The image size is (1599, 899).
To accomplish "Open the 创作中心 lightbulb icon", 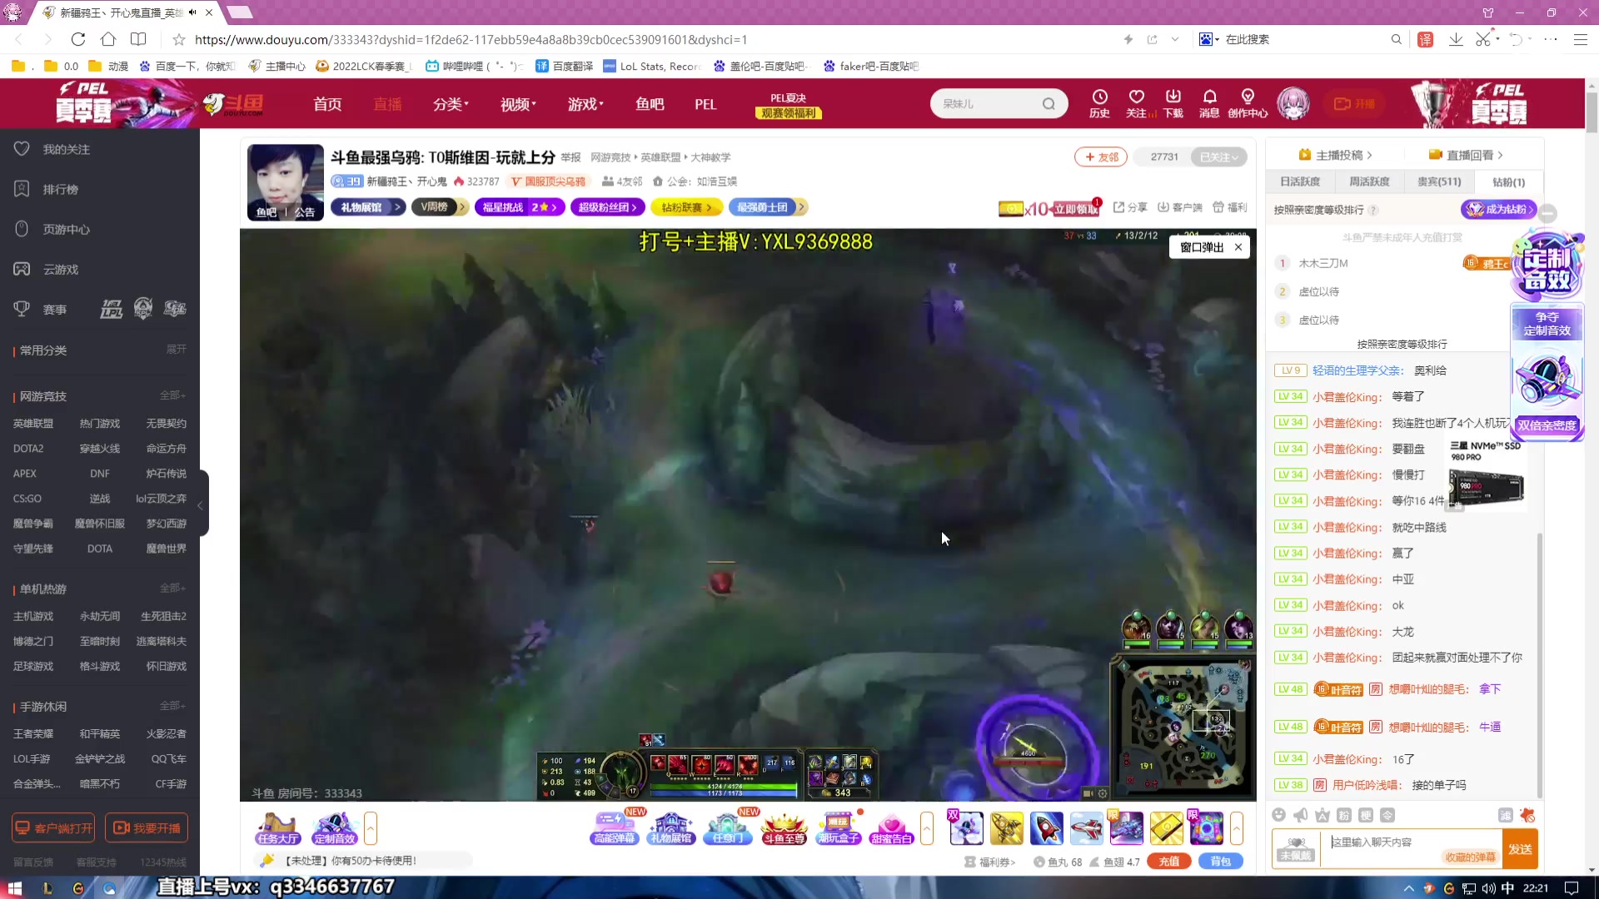I will point(1248,103).
